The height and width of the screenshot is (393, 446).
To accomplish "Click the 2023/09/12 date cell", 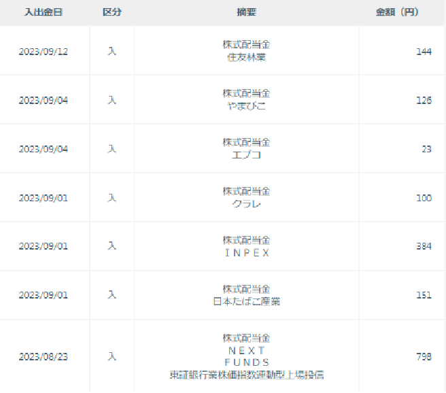I will tap(44, 52).
